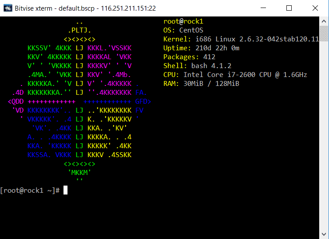Image resolution: width=329 pixels, height=239 pixels.
Task: Click the blue 'FA.' logo text
Action: [x=141, y=93]
